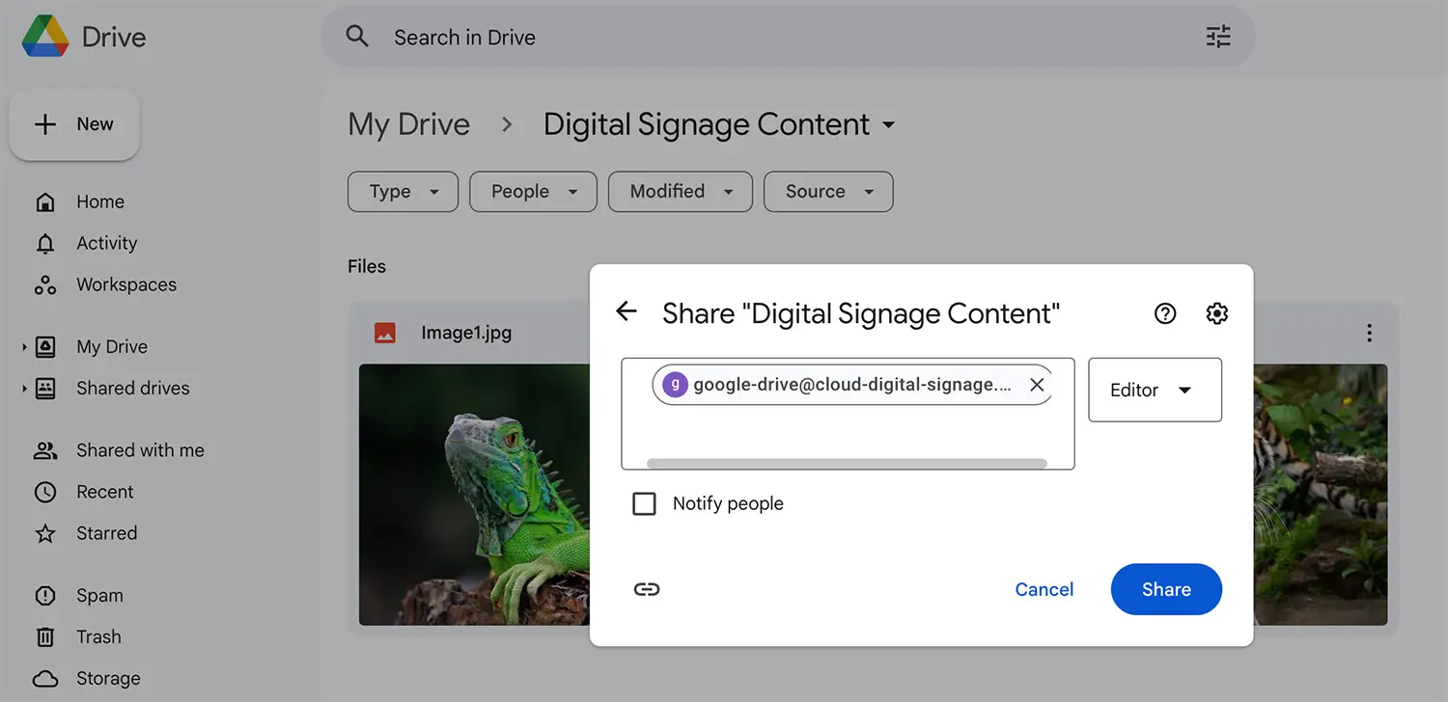Viewport: 1448px width, 702px height.
Task: Open Trash in the sidebar
Action: click(98, 636)
